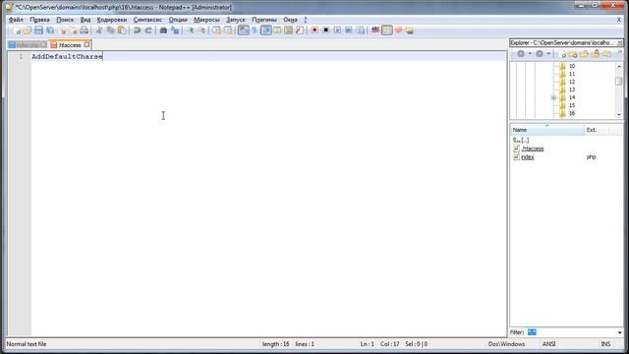The image size is (629, 354).
Task: Open the Файл menu
Action: pos(16,20)
